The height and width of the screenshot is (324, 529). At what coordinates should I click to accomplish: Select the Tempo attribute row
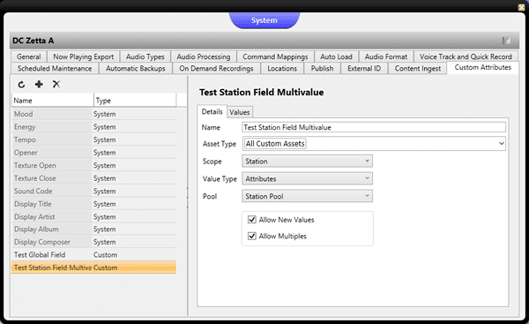(93, 139)
